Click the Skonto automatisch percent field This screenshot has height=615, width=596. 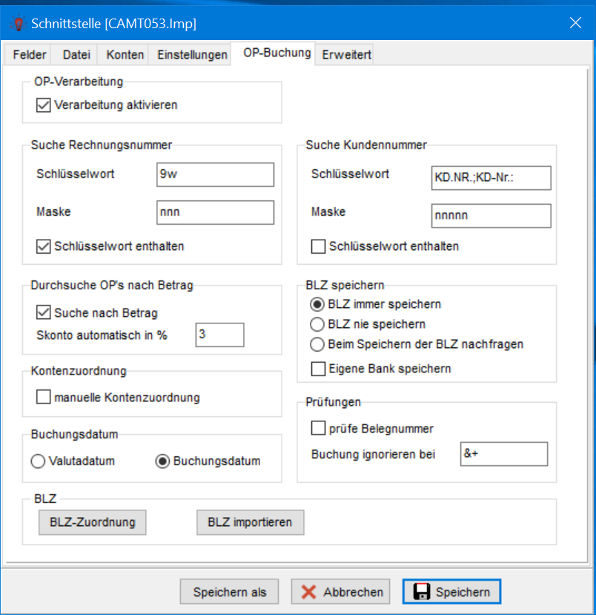219,335
